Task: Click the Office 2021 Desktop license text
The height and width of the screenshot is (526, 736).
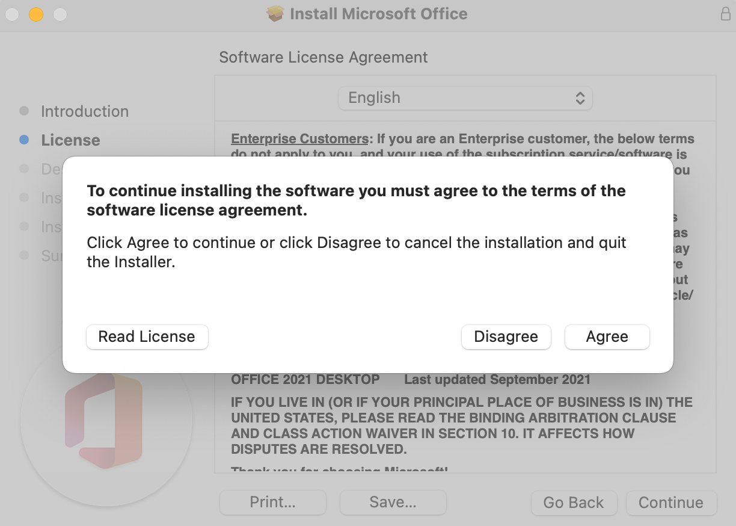Action: click(x=305, y=380)
